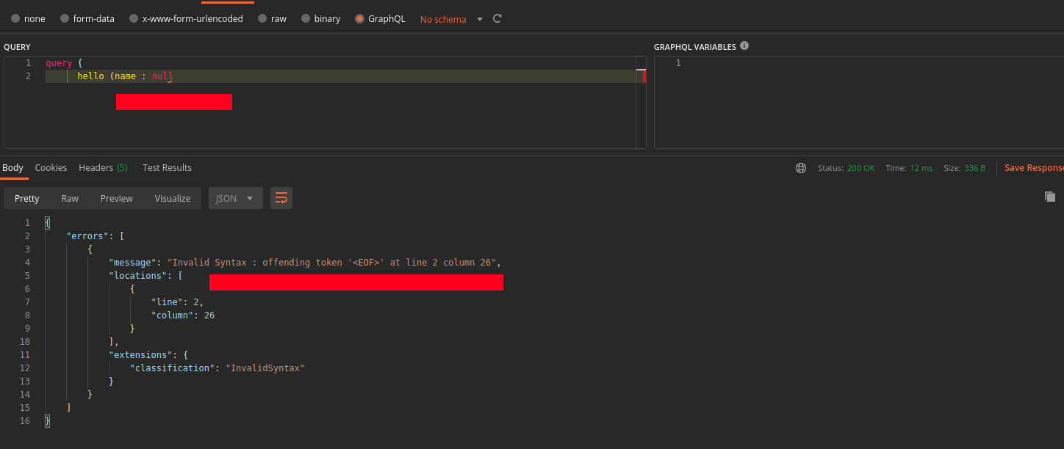Image resolution: width=1064 pixels, height=449 pixels.
Task: Expand the schema selector chevron
Action: click(x=479, y=19)
